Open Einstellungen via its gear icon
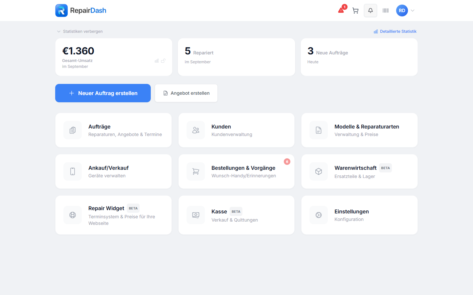This screenshot has height=295, width=473. coord(319,215)
